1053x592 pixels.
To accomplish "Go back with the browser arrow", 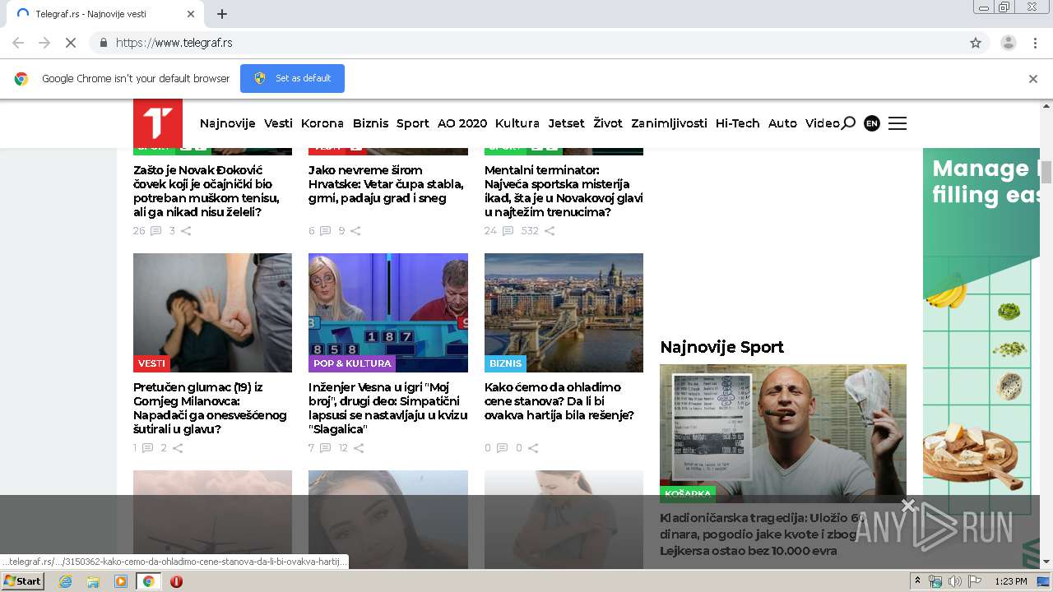I will click(x=18, y=43).
